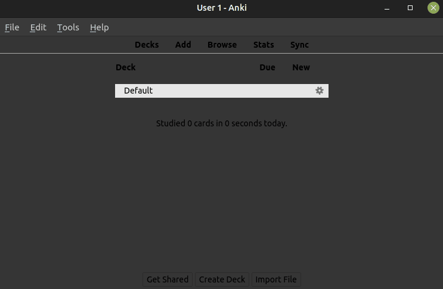
Task: Click the Deck column header
Action: [x=126, y=67]
